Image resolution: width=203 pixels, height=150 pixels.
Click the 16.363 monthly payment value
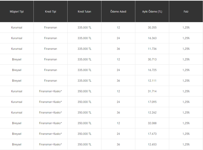pyautogui.click(x=152, y=38)
